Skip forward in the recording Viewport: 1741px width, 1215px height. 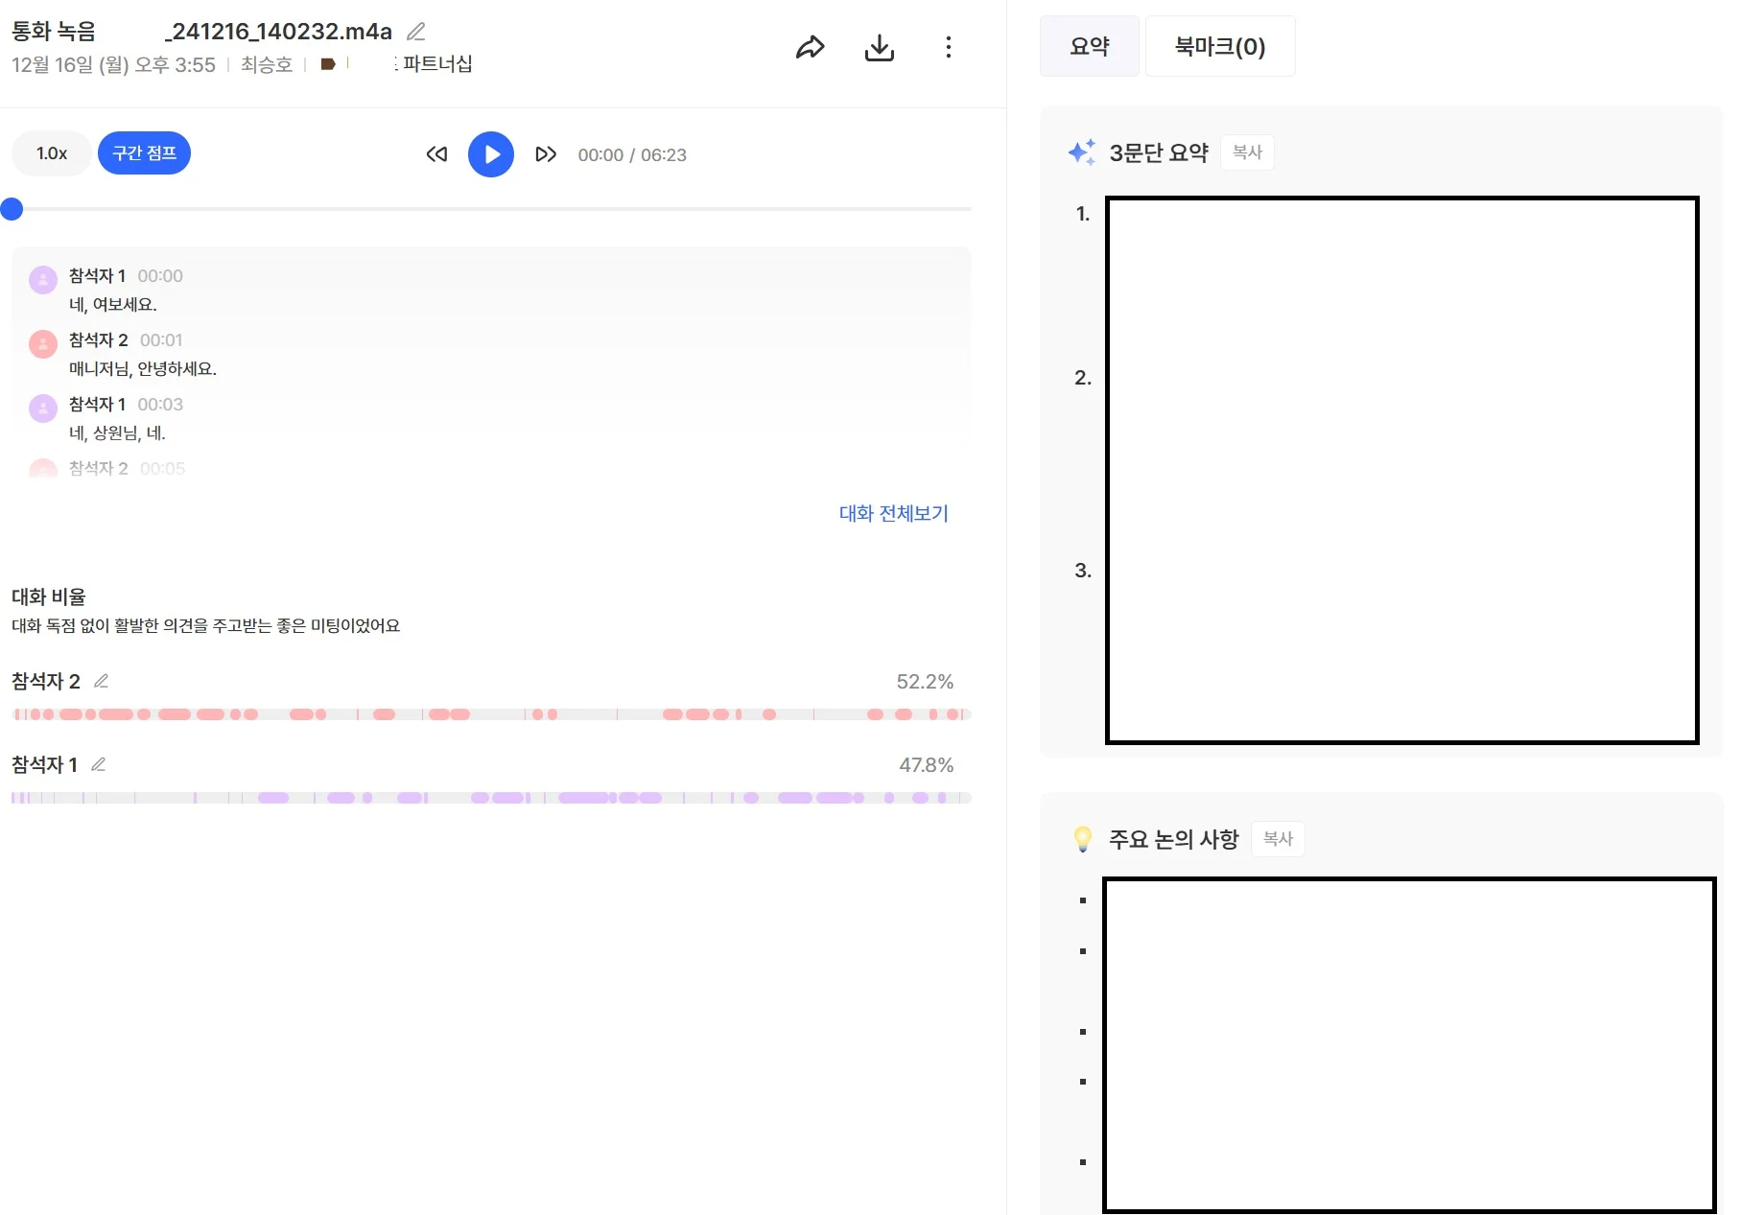tap(545, 153)
